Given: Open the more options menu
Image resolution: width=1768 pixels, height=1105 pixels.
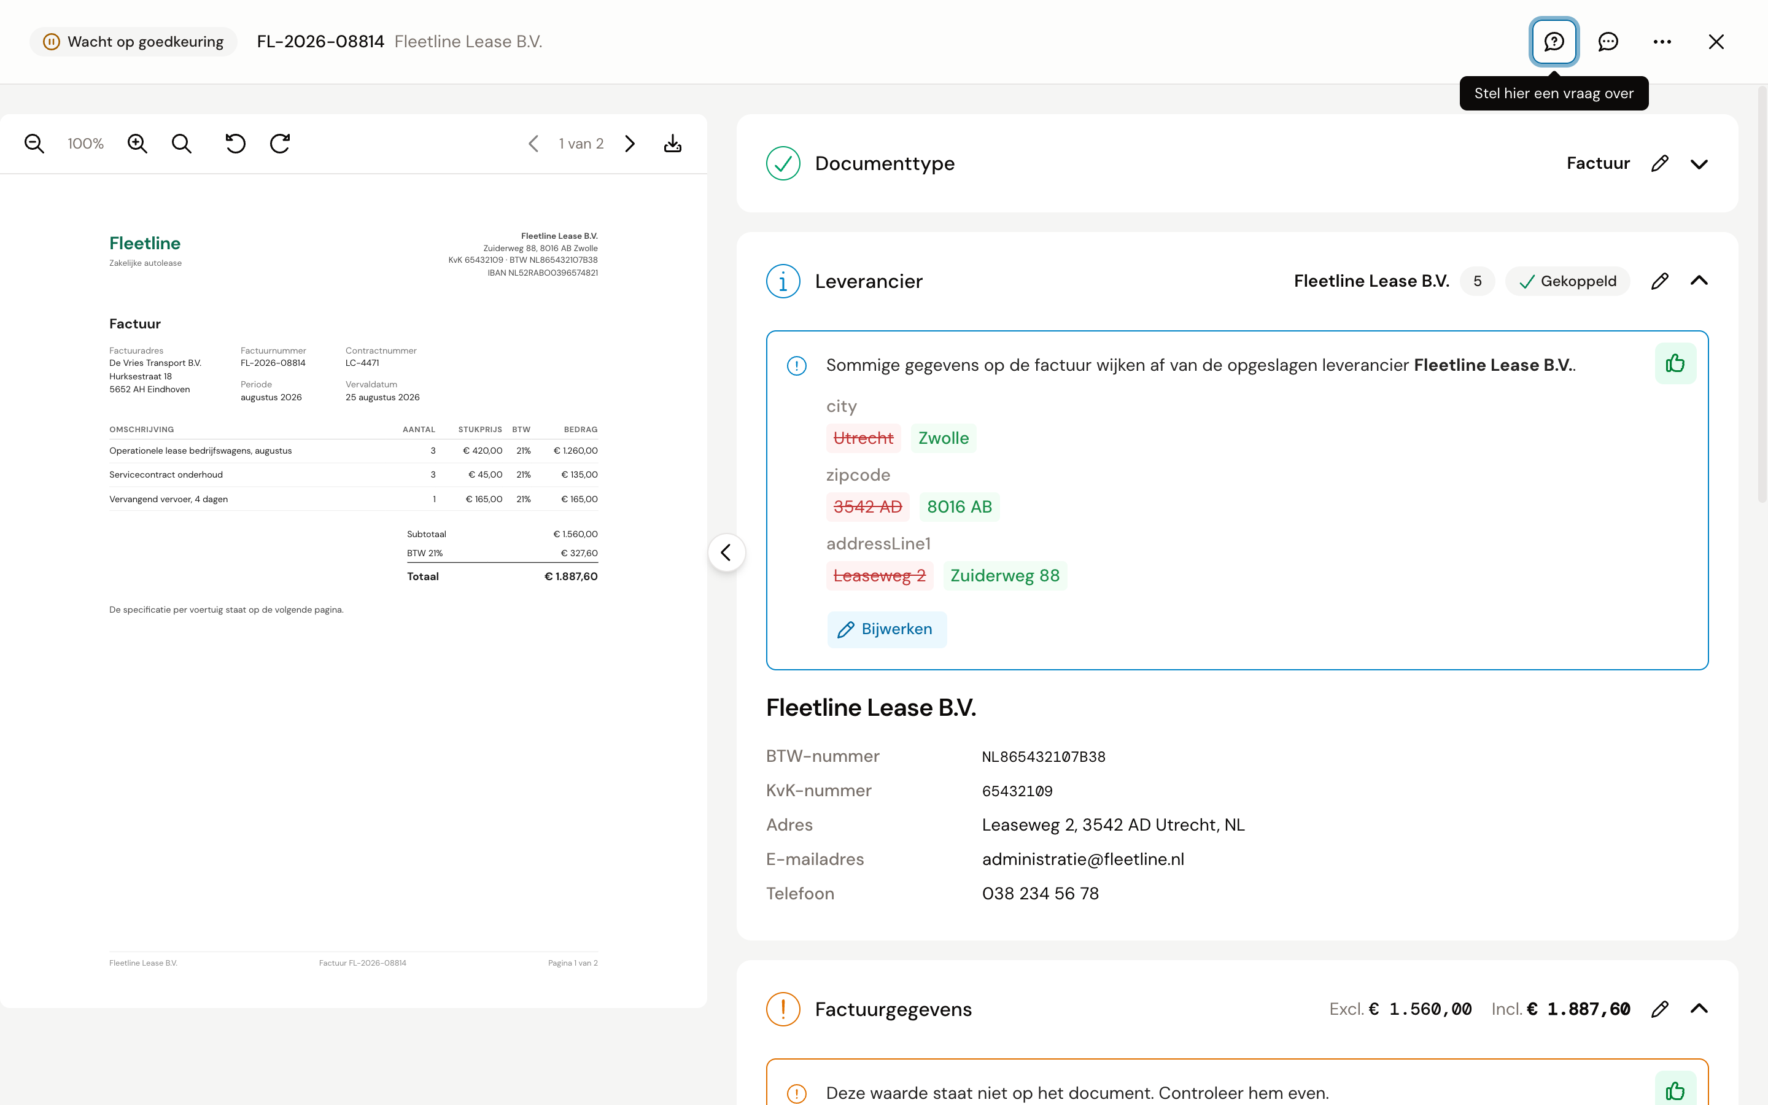Looking at the screenshot, I should click(1662, 42).
